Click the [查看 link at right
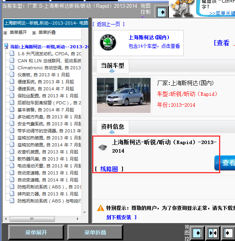The width and height of the screenshot is (235, 241). pyautogui.click(x=222, y=43)
